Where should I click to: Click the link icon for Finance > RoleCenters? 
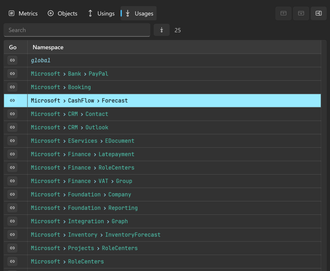click(x=13, y=168)
